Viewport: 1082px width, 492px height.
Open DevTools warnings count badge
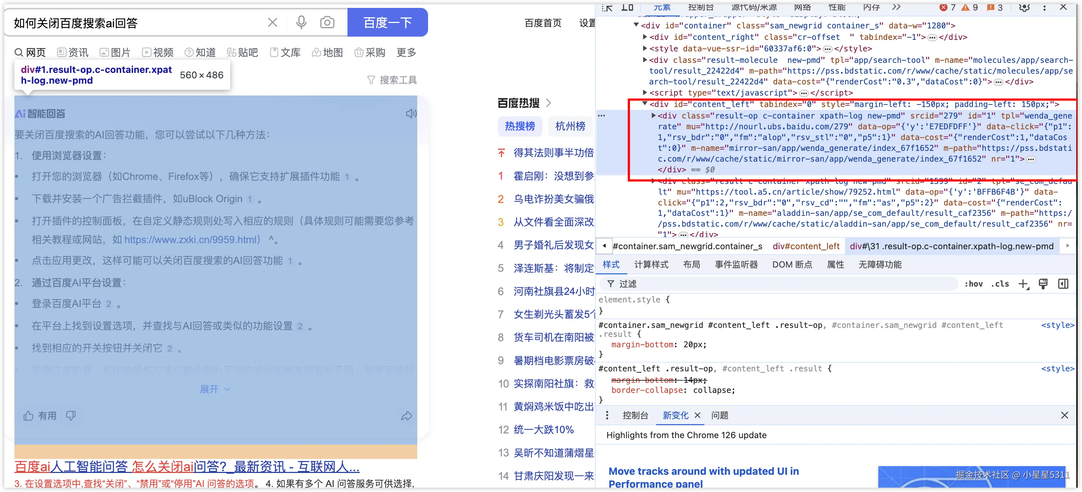(969, 7)
